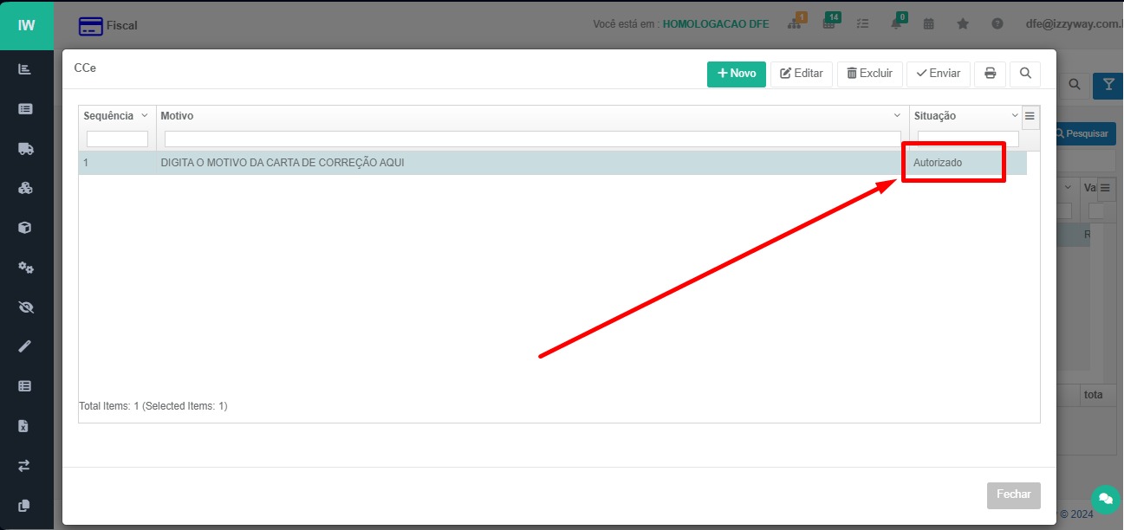Open the task checklist icon in header
Image resolution: width=1124 pixels, height=530 pixels.
(x=862, y=24)
